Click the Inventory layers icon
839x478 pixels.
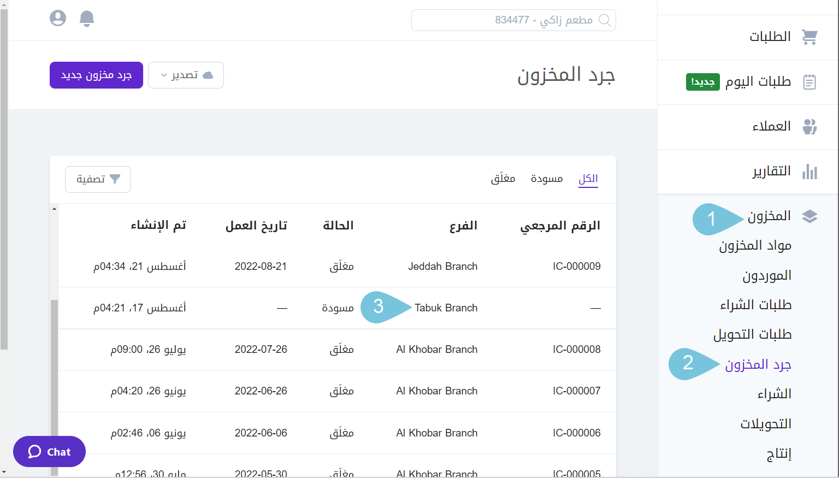pos(809,216)
